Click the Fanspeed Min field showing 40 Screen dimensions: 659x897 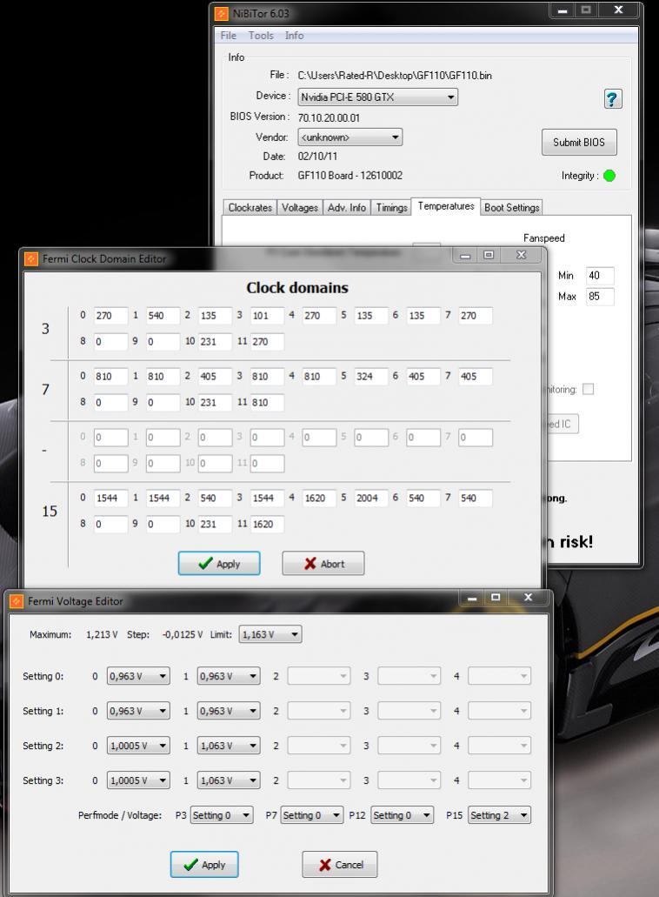tap(600, 276)
